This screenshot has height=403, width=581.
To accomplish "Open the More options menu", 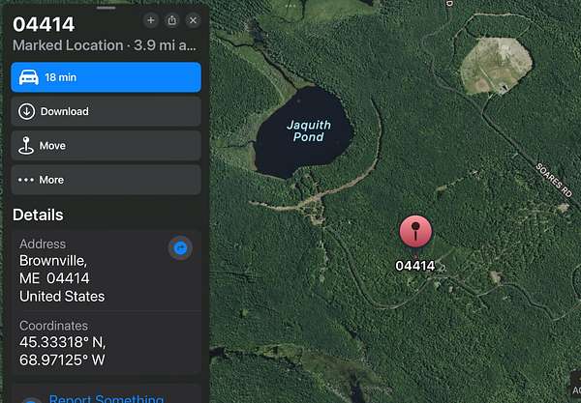I will 106,180.
